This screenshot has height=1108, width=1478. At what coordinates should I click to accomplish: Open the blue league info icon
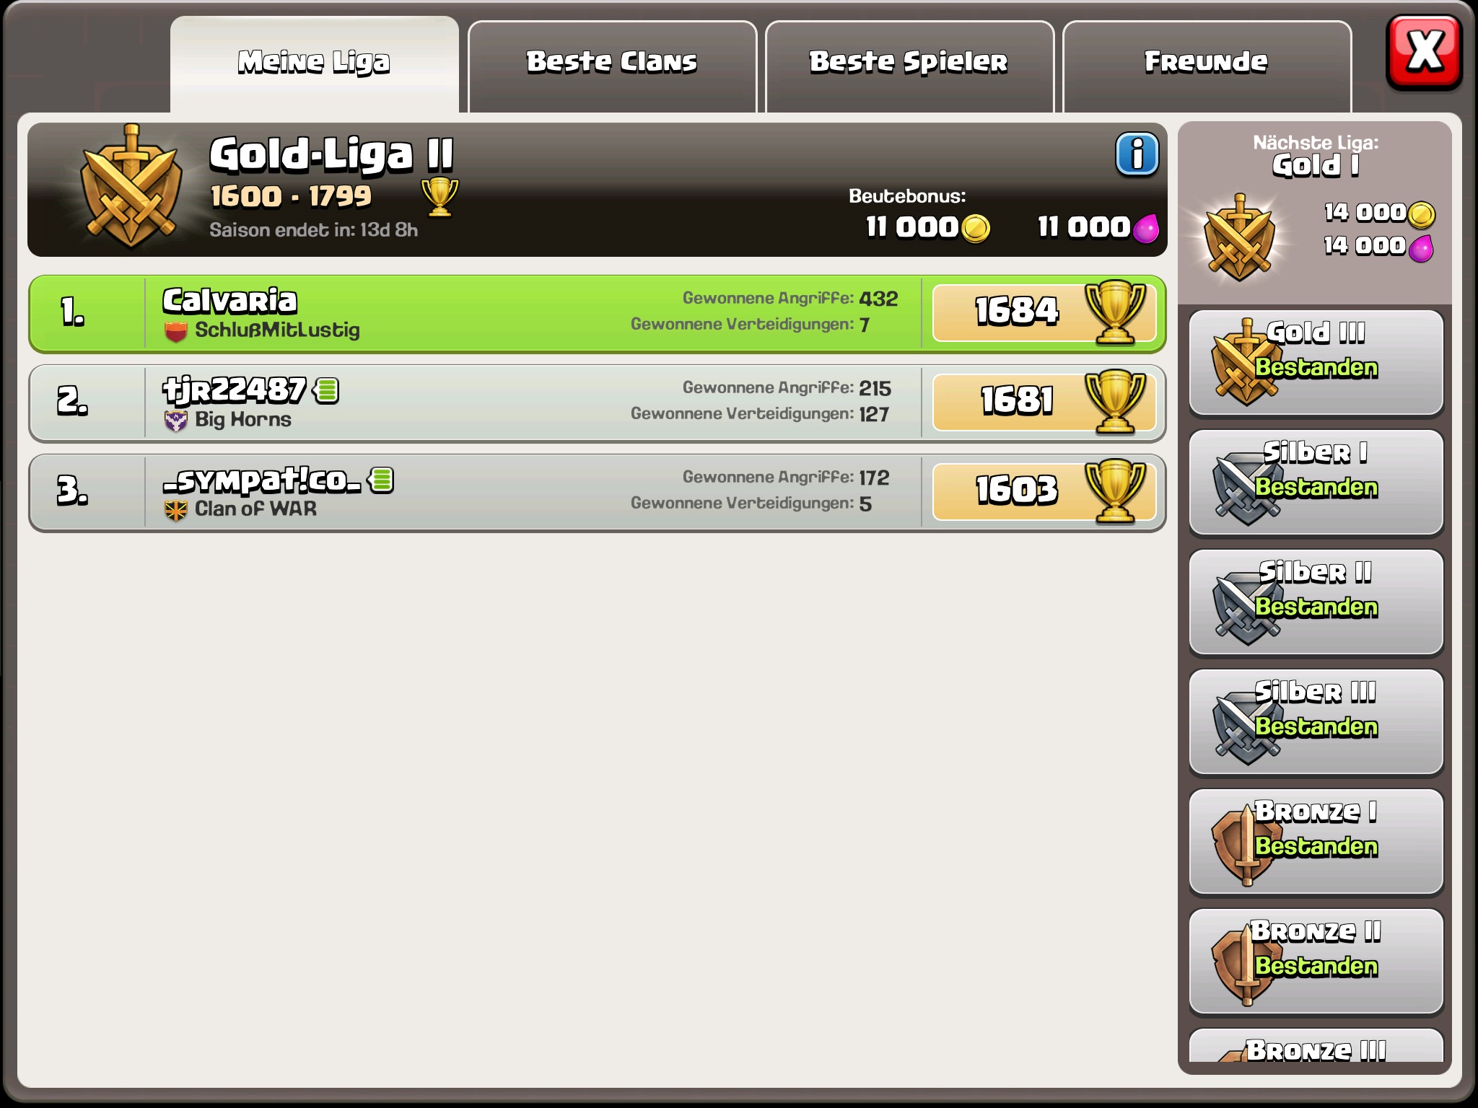[x=1137, y=154]
